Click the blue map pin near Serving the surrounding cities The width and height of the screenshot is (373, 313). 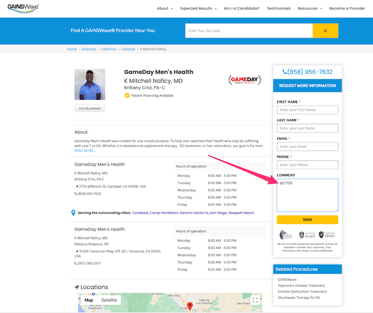click(x=73, y=213)
